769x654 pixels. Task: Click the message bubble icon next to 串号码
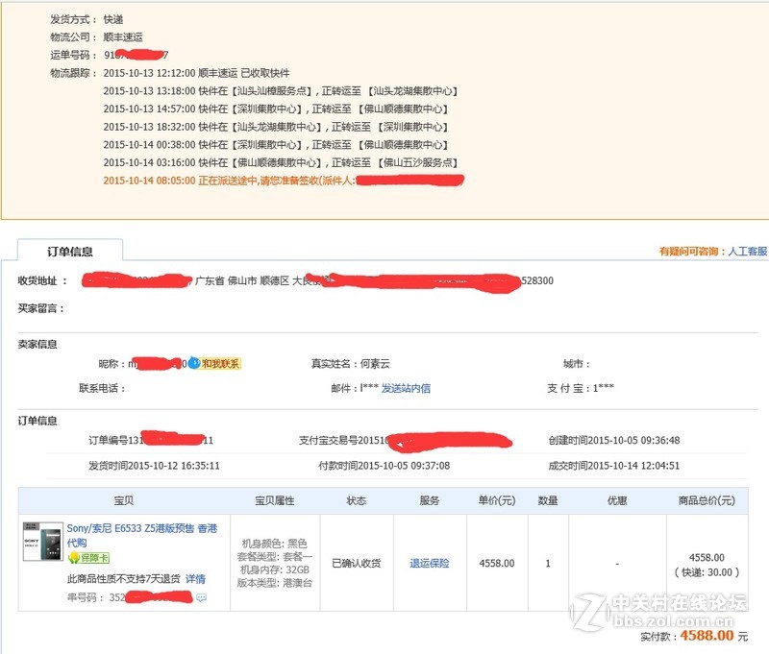(x=201, y=597)
